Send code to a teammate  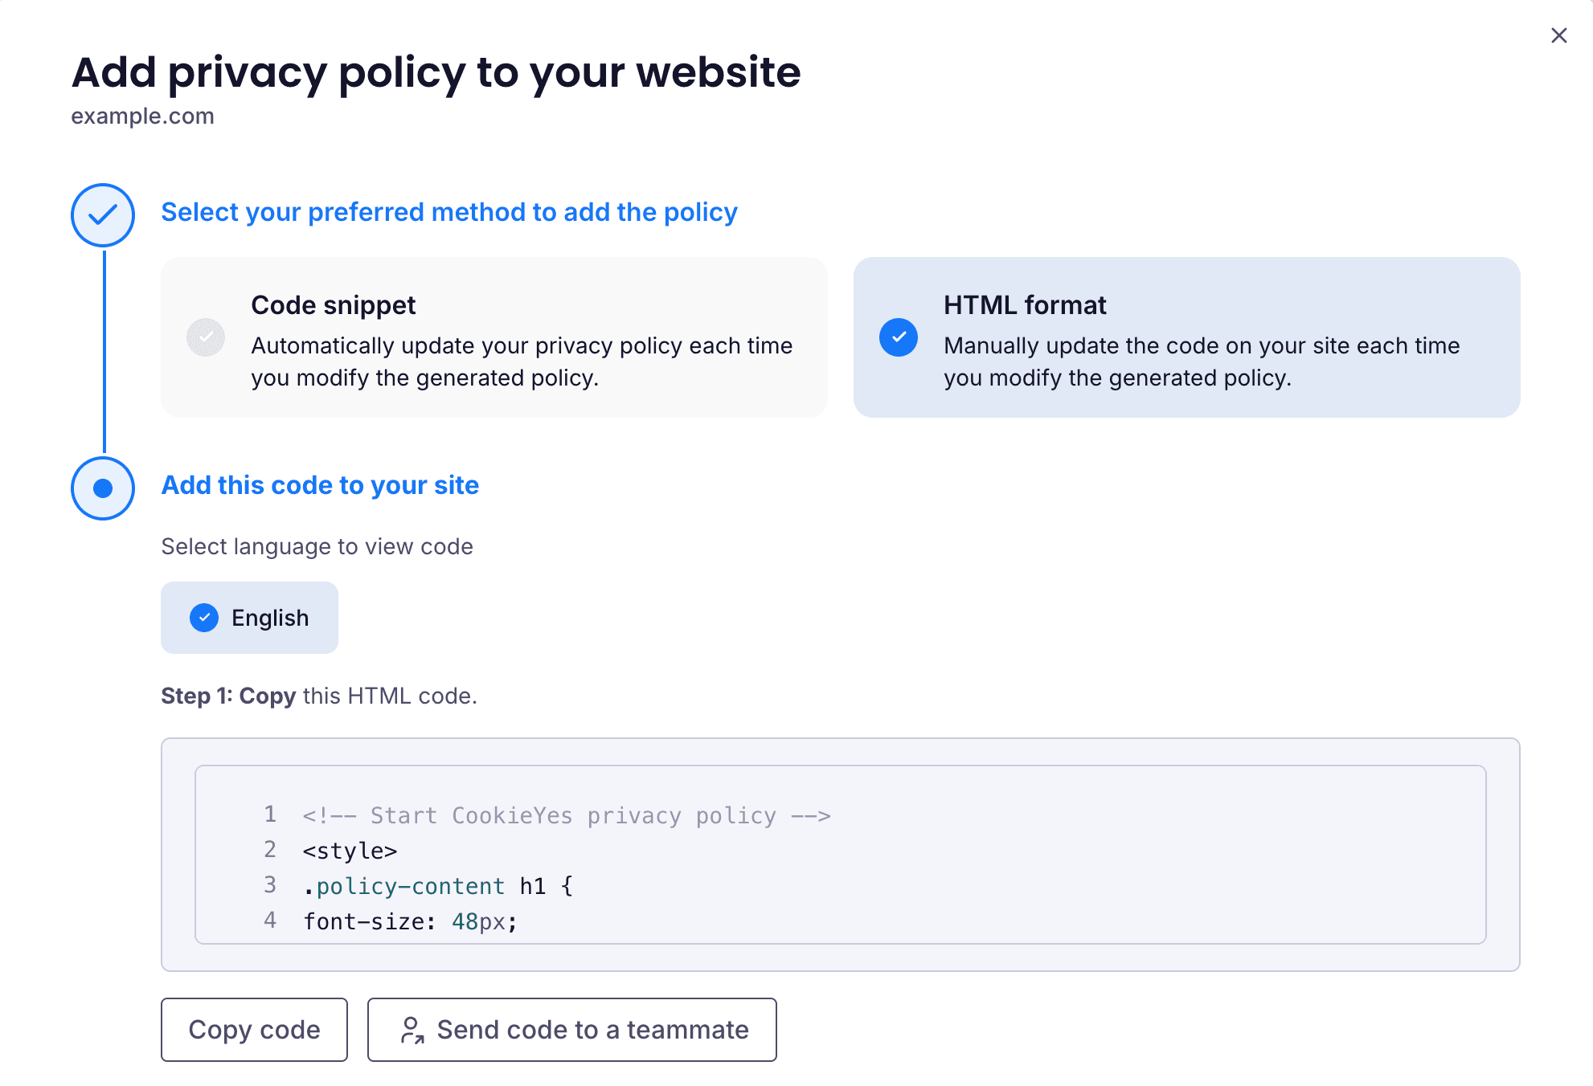coord(572,1030)
